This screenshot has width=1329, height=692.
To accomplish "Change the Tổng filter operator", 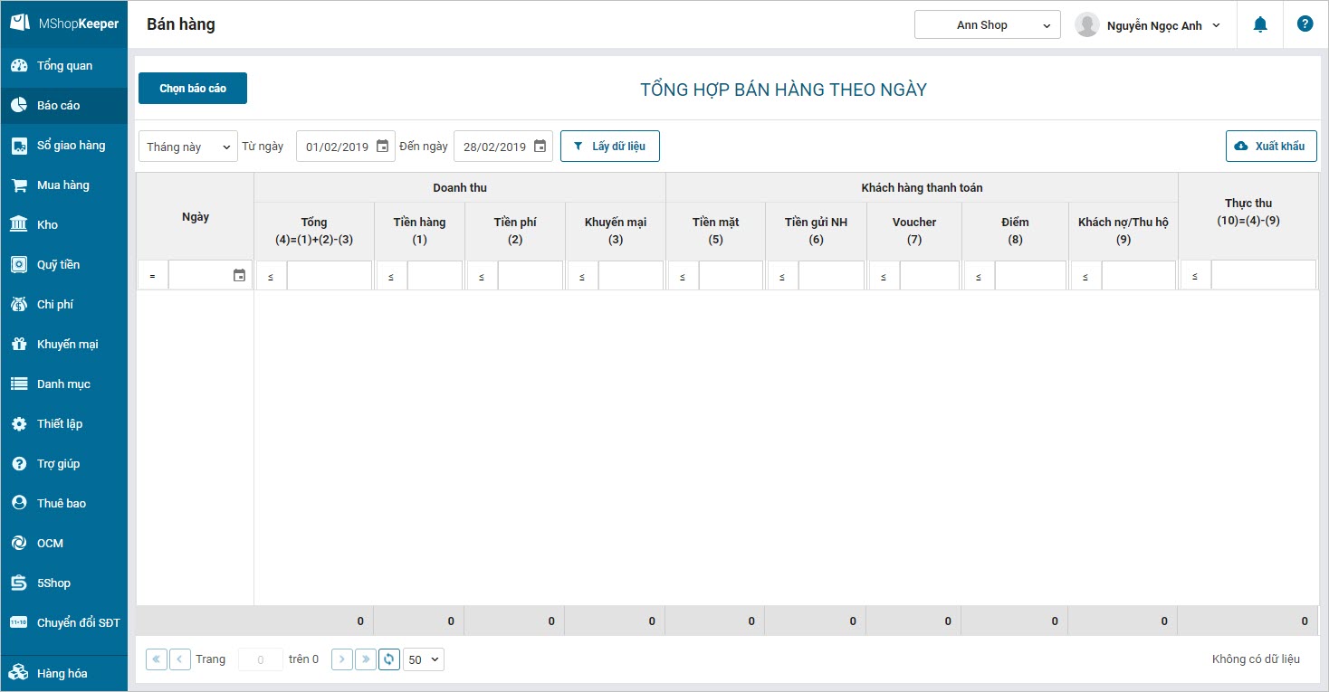I will pyautogui.click(x=271, y=276).
